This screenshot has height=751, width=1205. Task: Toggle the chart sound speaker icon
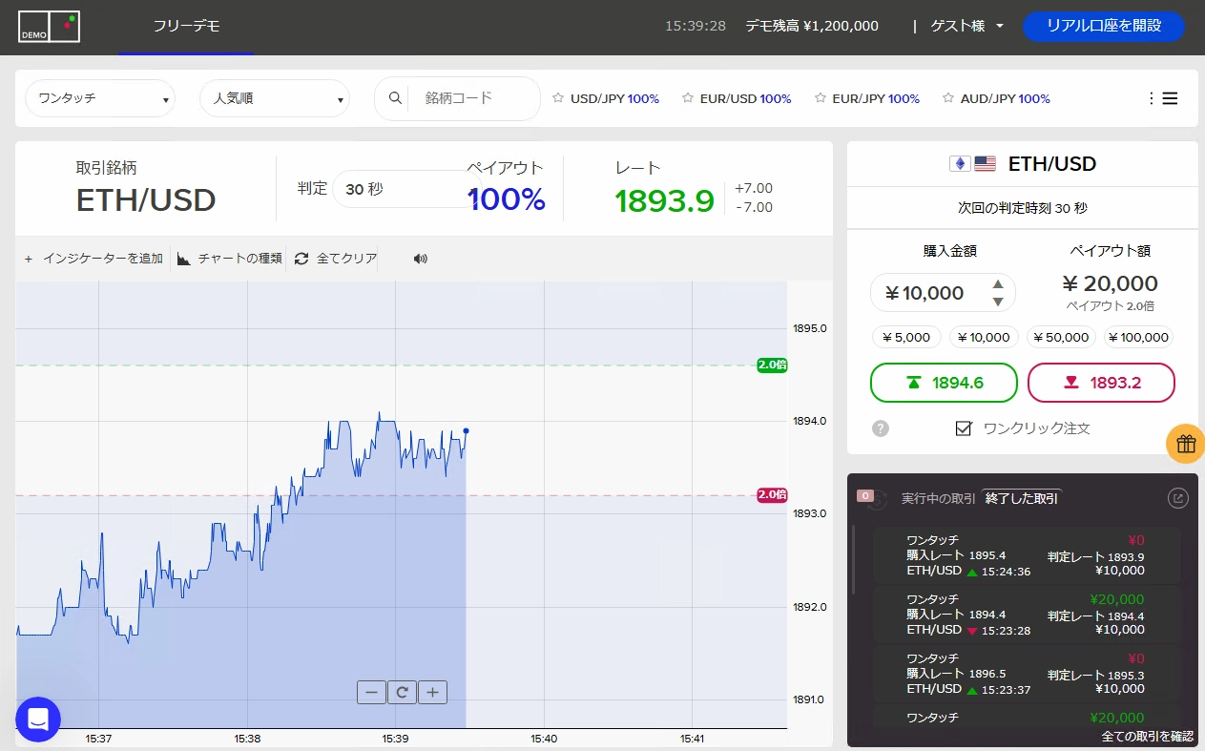coord(420,259)
